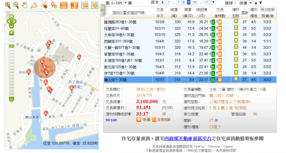The width and height of the screenshot is (286, 153).
Task: Select the 永德街160巷1弄1~30號 row
Action: [190, 60]
